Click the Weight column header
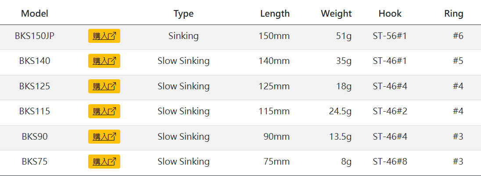The height and width of the screenshot is (176, 481). click(336, 14)
